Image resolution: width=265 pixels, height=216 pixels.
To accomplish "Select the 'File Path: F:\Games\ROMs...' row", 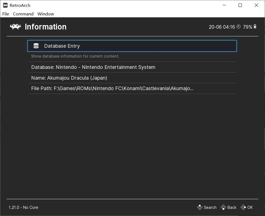I will coord(132,88).
